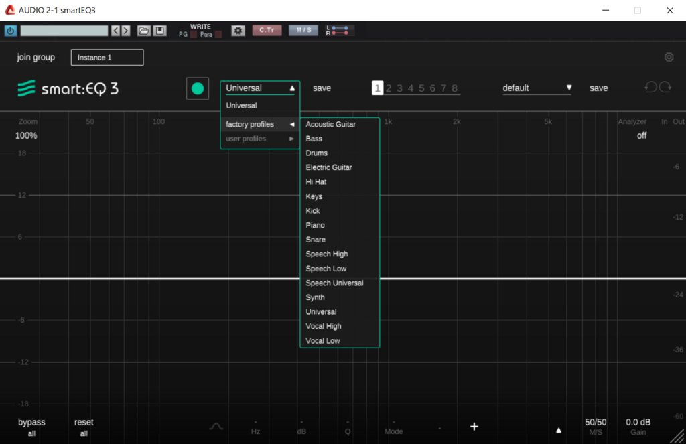Image resolution: width=686 pixels, height=444 pixels.
Task: Click the Zoom 100% value
Action: pyautogui.click(x=26, y=135)
